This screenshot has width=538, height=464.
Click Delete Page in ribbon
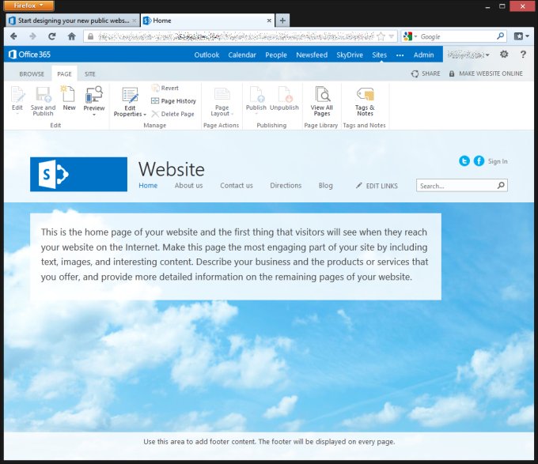(173, 114)
